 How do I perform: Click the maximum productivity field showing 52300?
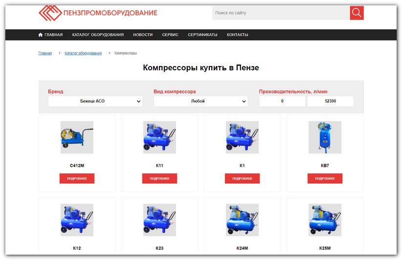(x=330, y=101)
